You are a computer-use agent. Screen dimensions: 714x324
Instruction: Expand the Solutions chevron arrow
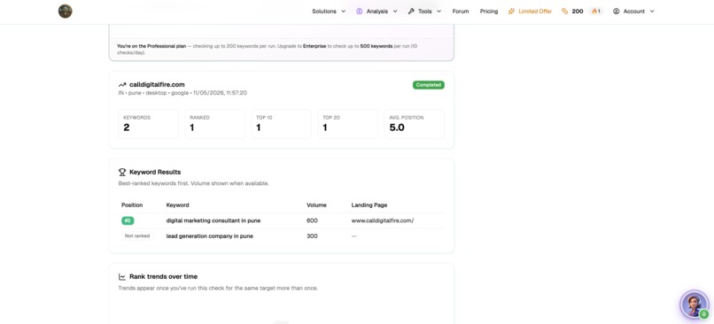343,12
